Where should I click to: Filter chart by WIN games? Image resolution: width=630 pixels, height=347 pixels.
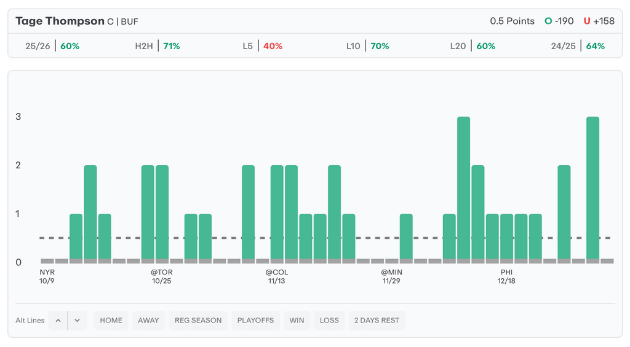coord(297,321)
